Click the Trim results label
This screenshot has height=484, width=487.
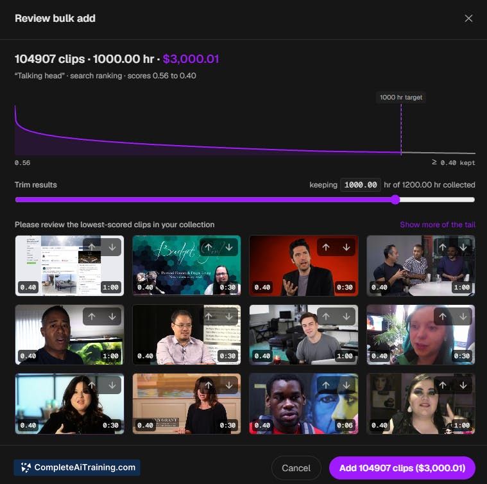36,185
